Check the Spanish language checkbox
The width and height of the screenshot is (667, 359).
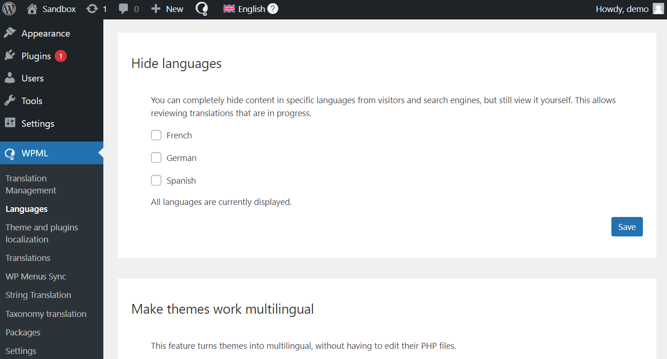[x=156, y=180]
